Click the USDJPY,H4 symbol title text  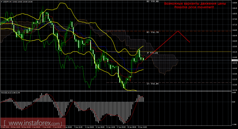click(x=6, y=2)
